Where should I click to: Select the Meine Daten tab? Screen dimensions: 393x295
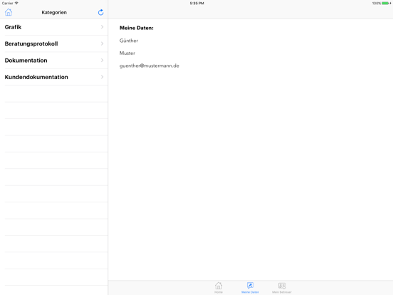coord(250,287)
